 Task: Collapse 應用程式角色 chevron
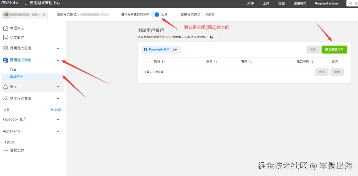tap(58, 60)
